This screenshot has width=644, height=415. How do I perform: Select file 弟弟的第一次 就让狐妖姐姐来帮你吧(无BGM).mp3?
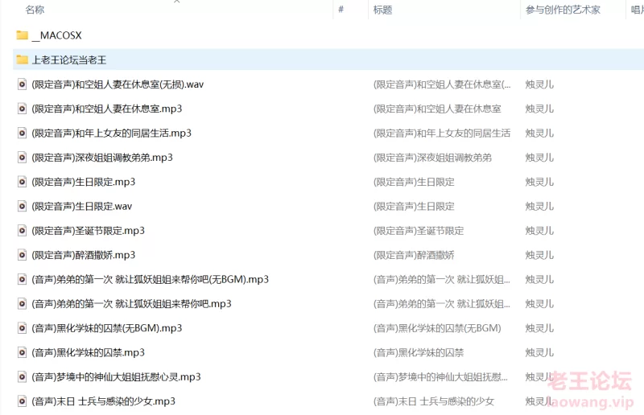click(151, 280)
